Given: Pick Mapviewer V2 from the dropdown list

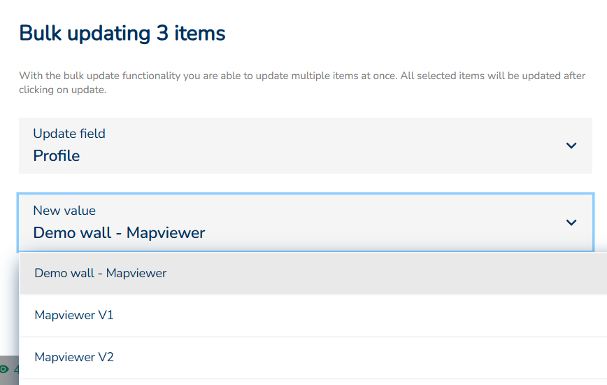Looking at the screenshot, I should pos(74,357).
